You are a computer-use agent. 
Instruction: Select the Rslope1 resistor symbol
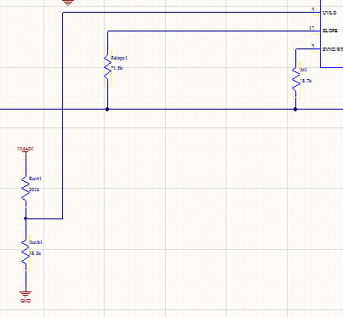(107, 67)
